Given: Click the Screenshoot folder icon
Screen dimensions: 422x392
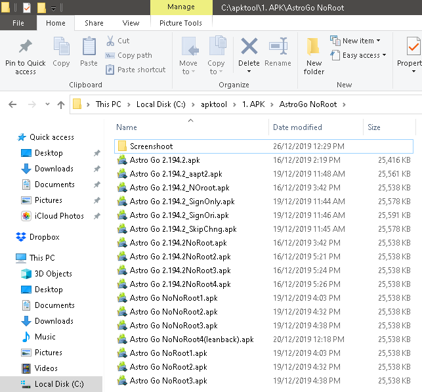Looking at the screenshot, I should point(122,146).
